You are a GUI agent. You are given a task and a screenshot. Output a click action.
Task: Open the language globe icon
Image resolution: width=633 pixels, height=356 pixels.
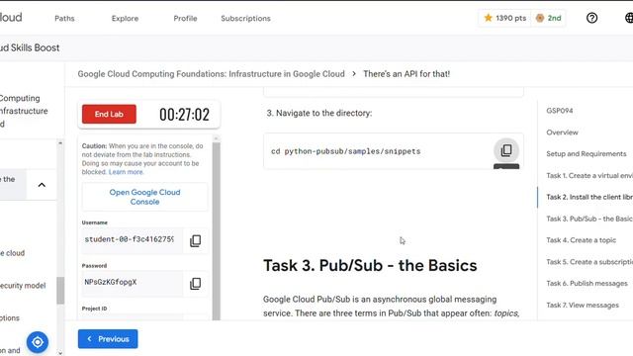pos(629,18)
